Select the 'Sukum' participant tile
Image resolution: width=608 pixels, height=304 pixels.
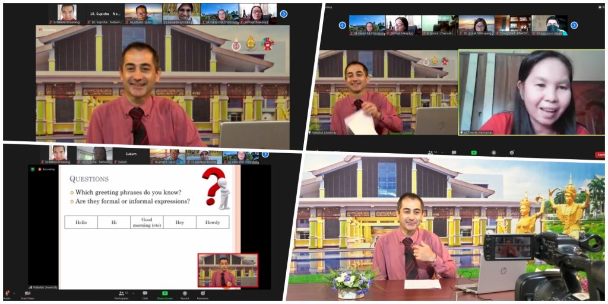[130, 156]
